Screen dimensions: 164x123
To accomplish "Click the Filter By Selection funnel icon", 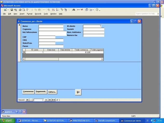I will click(62, 10).
